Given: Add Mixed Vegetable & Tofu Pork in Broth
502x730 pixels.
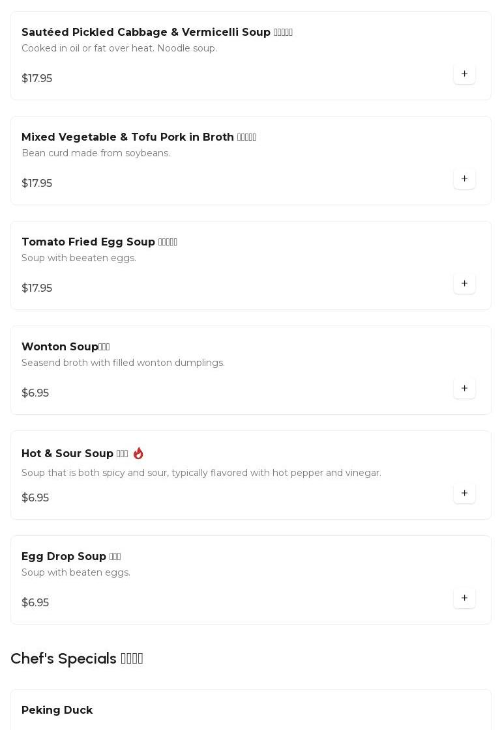Looking at the screenshot, I should pos(464,179).
